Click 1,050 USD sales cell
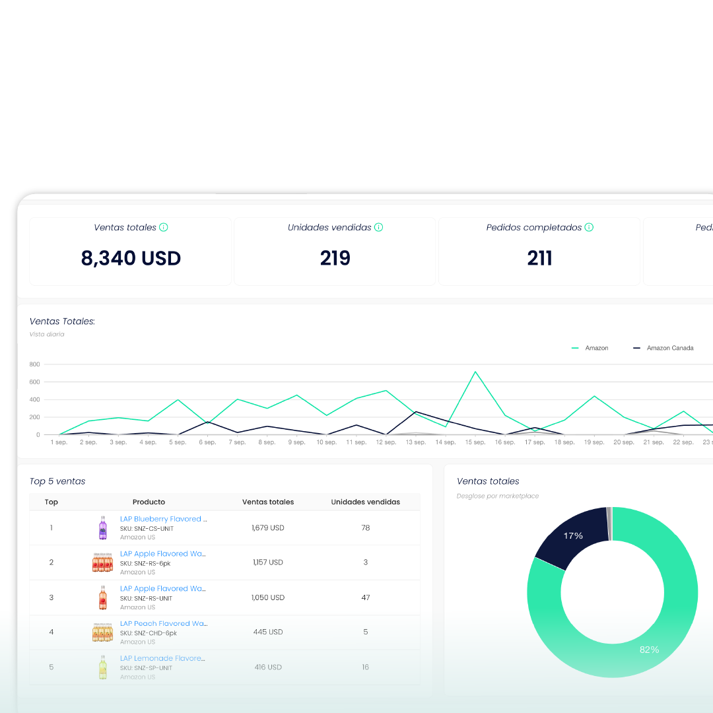The height and width of the screenshot is (713, 713). [268, 597]
